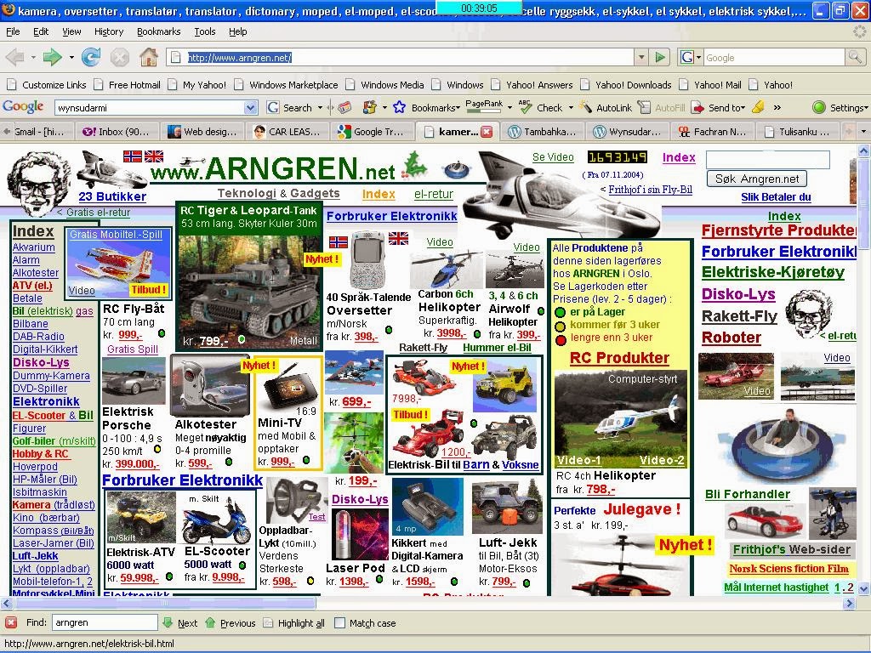Click the Find input field at the bottom
Screen dimensions: 871x653
(104, 622)
